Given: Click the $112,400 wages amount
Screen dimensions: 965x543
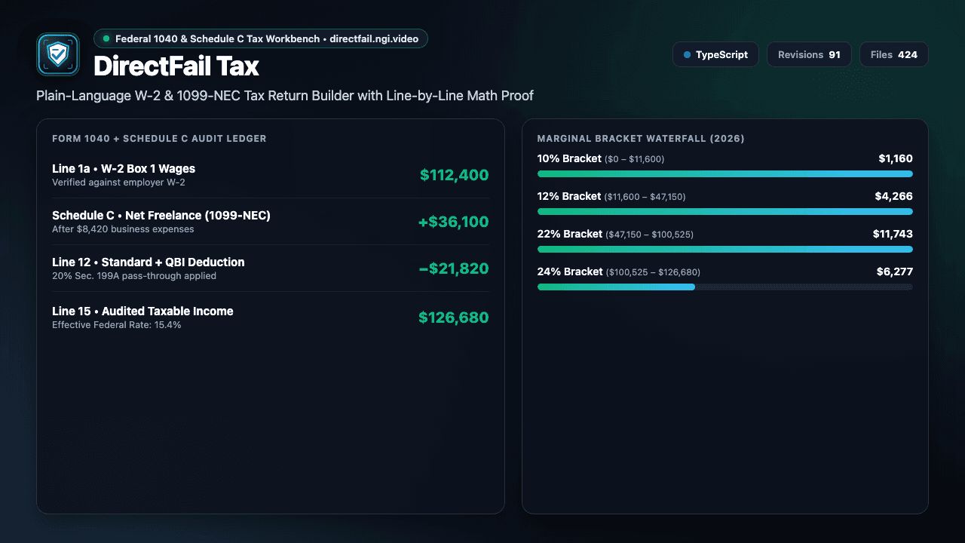Looking at the screenshot, I should click(455, 175).
